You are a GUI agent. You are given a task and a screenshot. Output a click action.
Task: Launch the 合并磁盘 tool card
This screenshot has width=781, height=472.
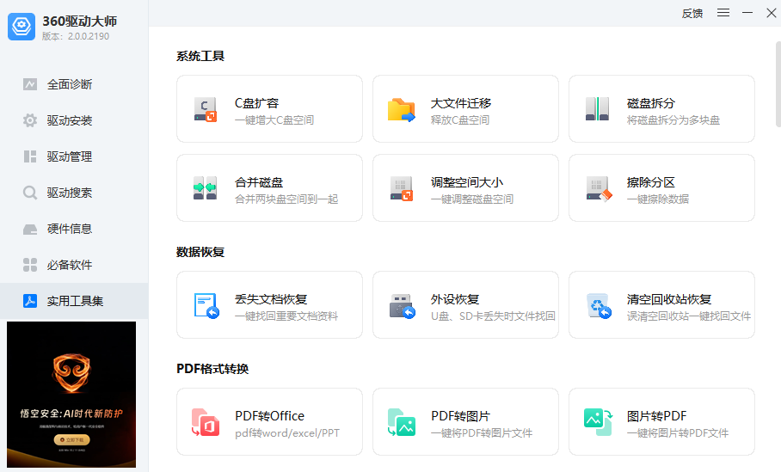pyautogui.click(x=269, y=187)
